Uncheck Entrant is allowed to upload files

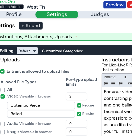click(2, 71)
